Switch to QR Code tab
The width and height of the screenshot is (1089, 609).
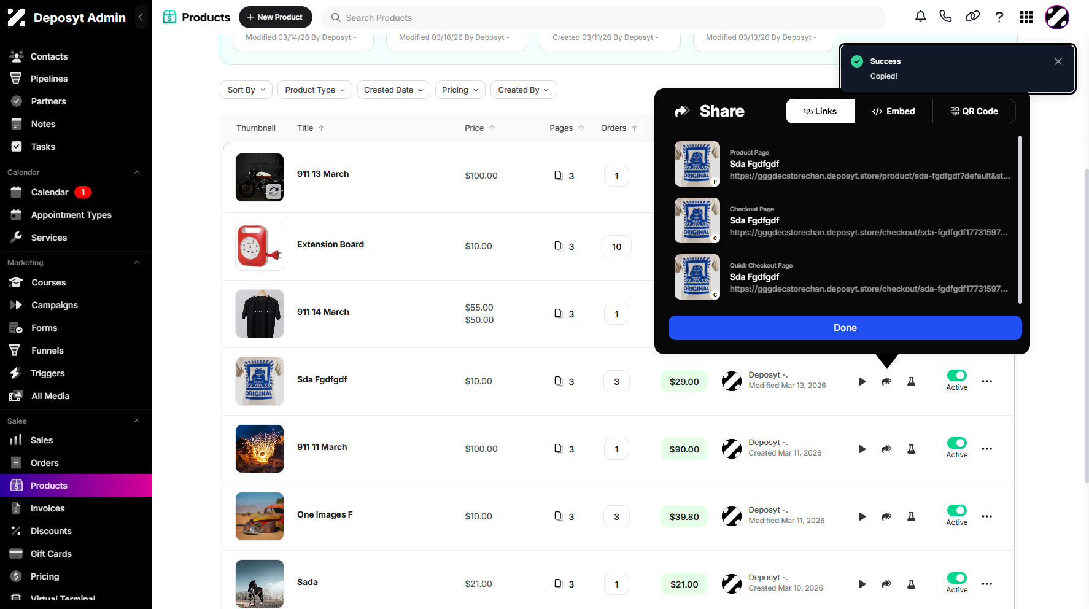click(974, 111)
